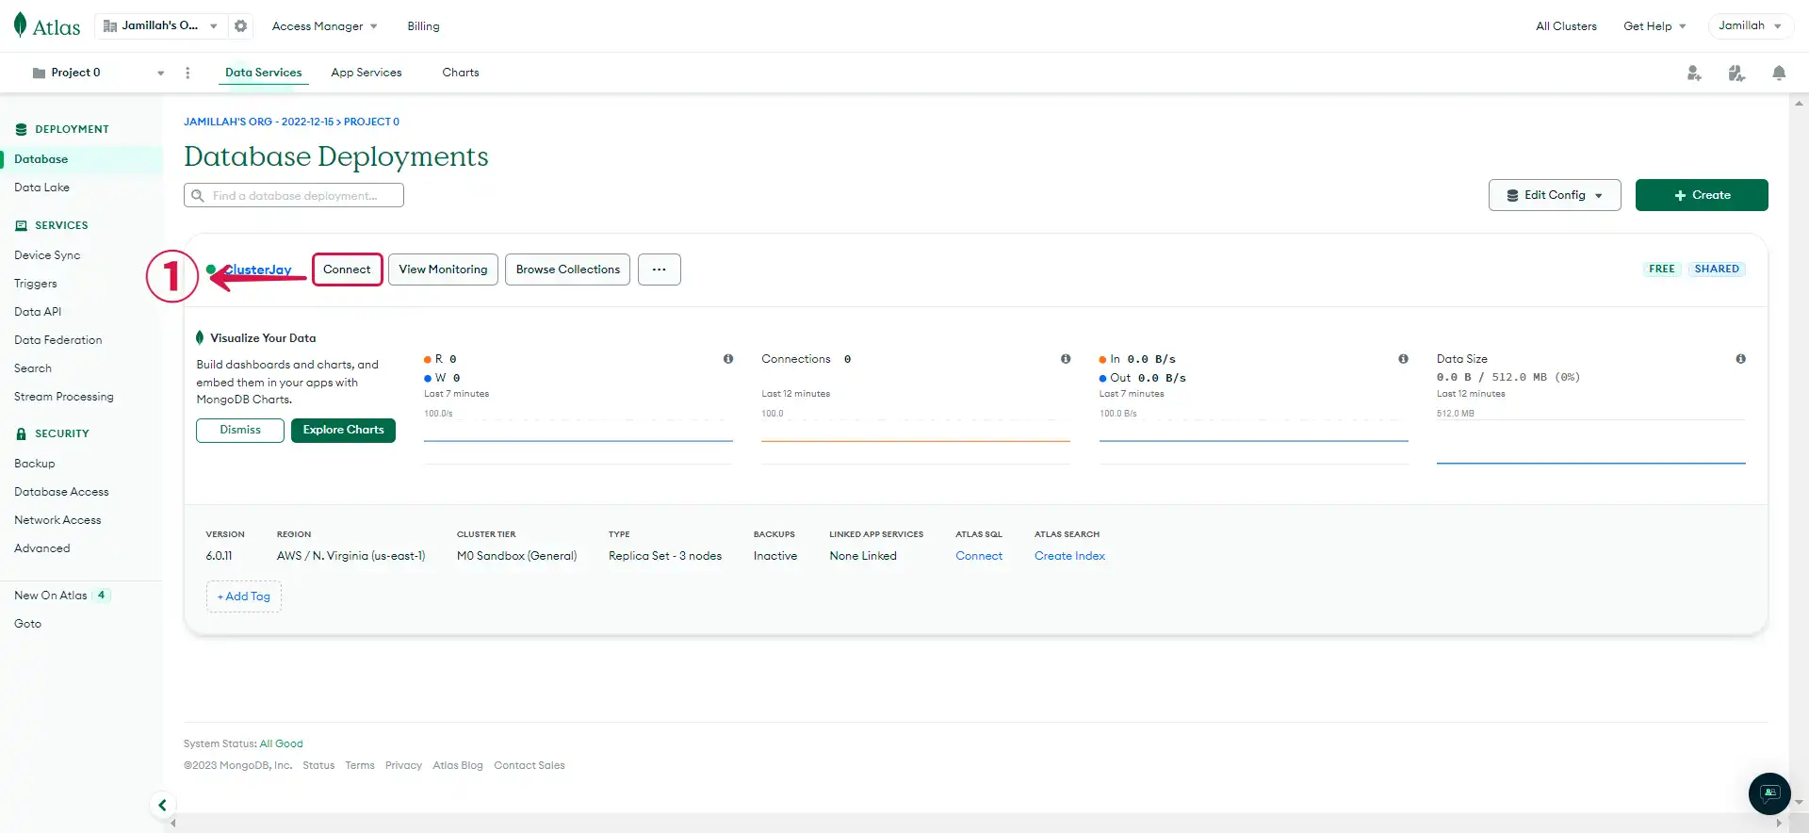The height and width of the screenshot is (833, 1809).
Task: Click the Create Index link
Action: pos(1069,556)
